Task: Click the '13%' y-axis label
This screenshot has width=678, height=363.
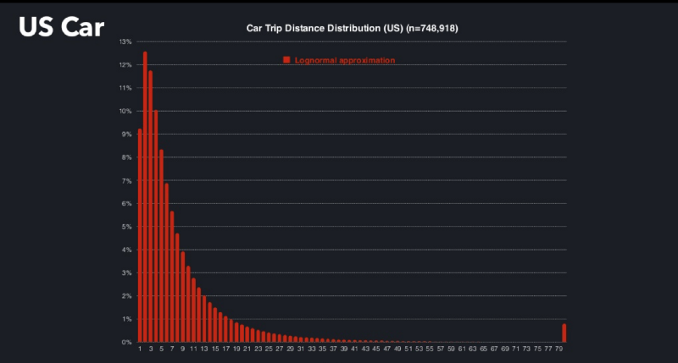Action: pyautogui.click(x=125, y=41)
